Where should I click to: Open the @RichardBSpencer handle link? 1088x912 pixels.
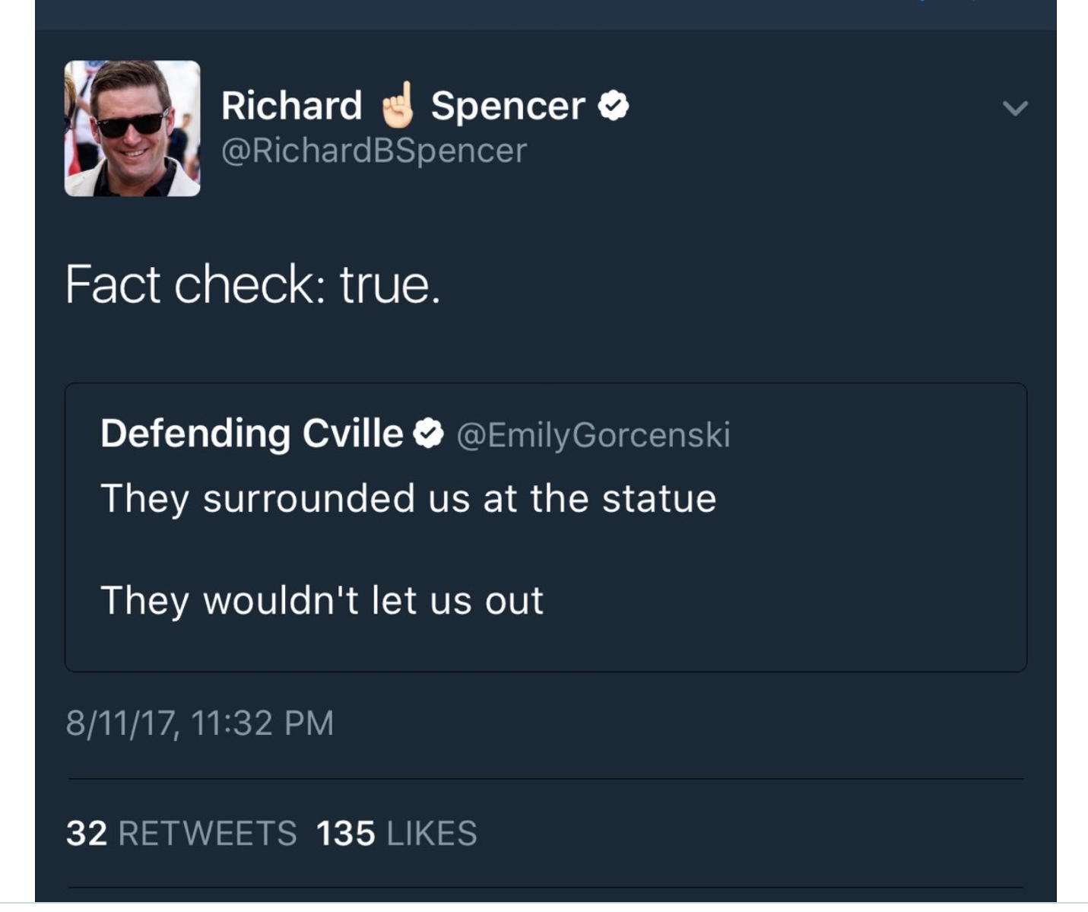point(373,151)
